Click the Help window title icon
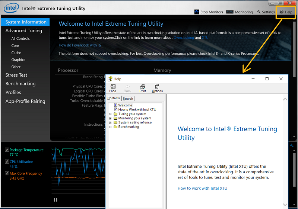 tap(110, 79)
